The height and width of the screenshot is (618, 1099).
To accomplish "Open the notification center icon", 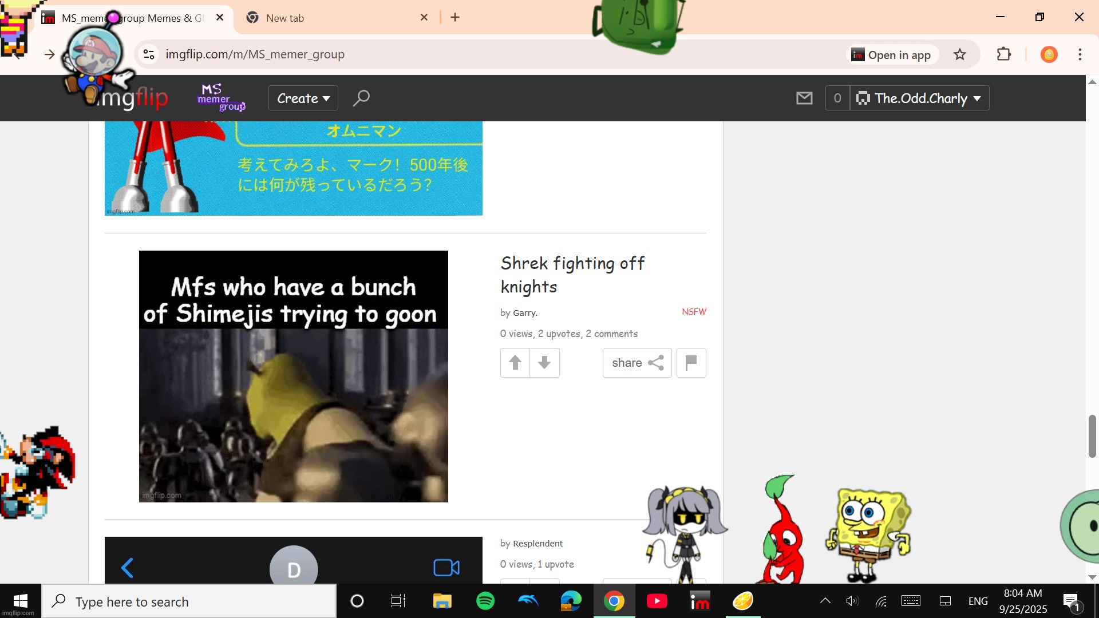I will pyautogui.click(x=1072, y=601).
